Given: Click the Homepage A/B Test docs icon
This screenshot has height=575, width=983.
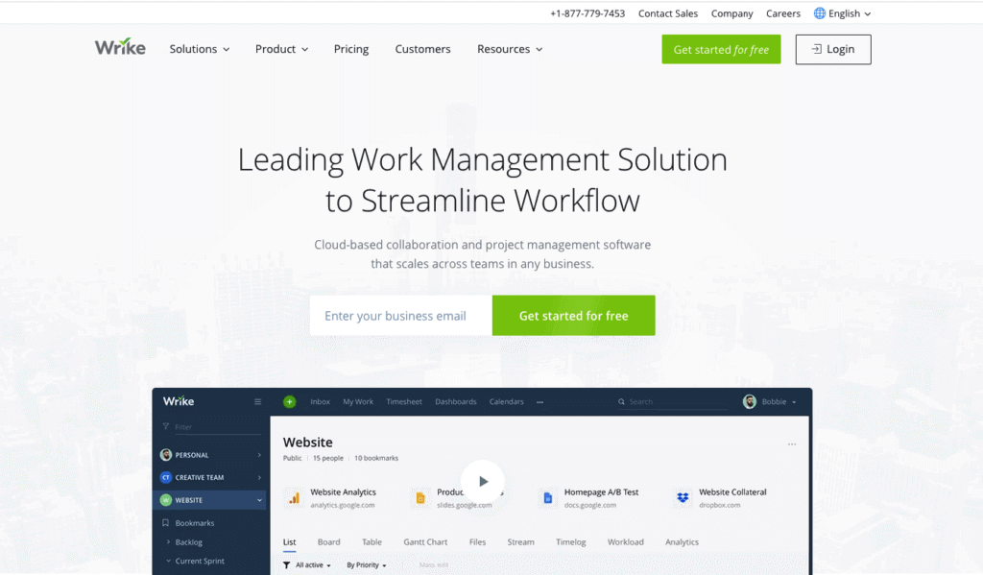Looking at the screenshot, I should [547, 498].
